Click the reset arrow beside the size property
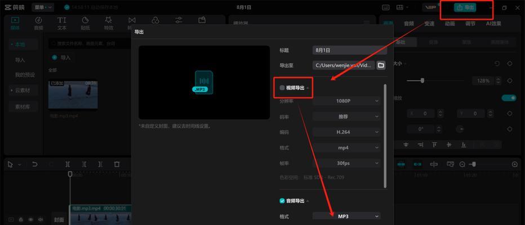This screenshot has width=525, height=225. 497,64
